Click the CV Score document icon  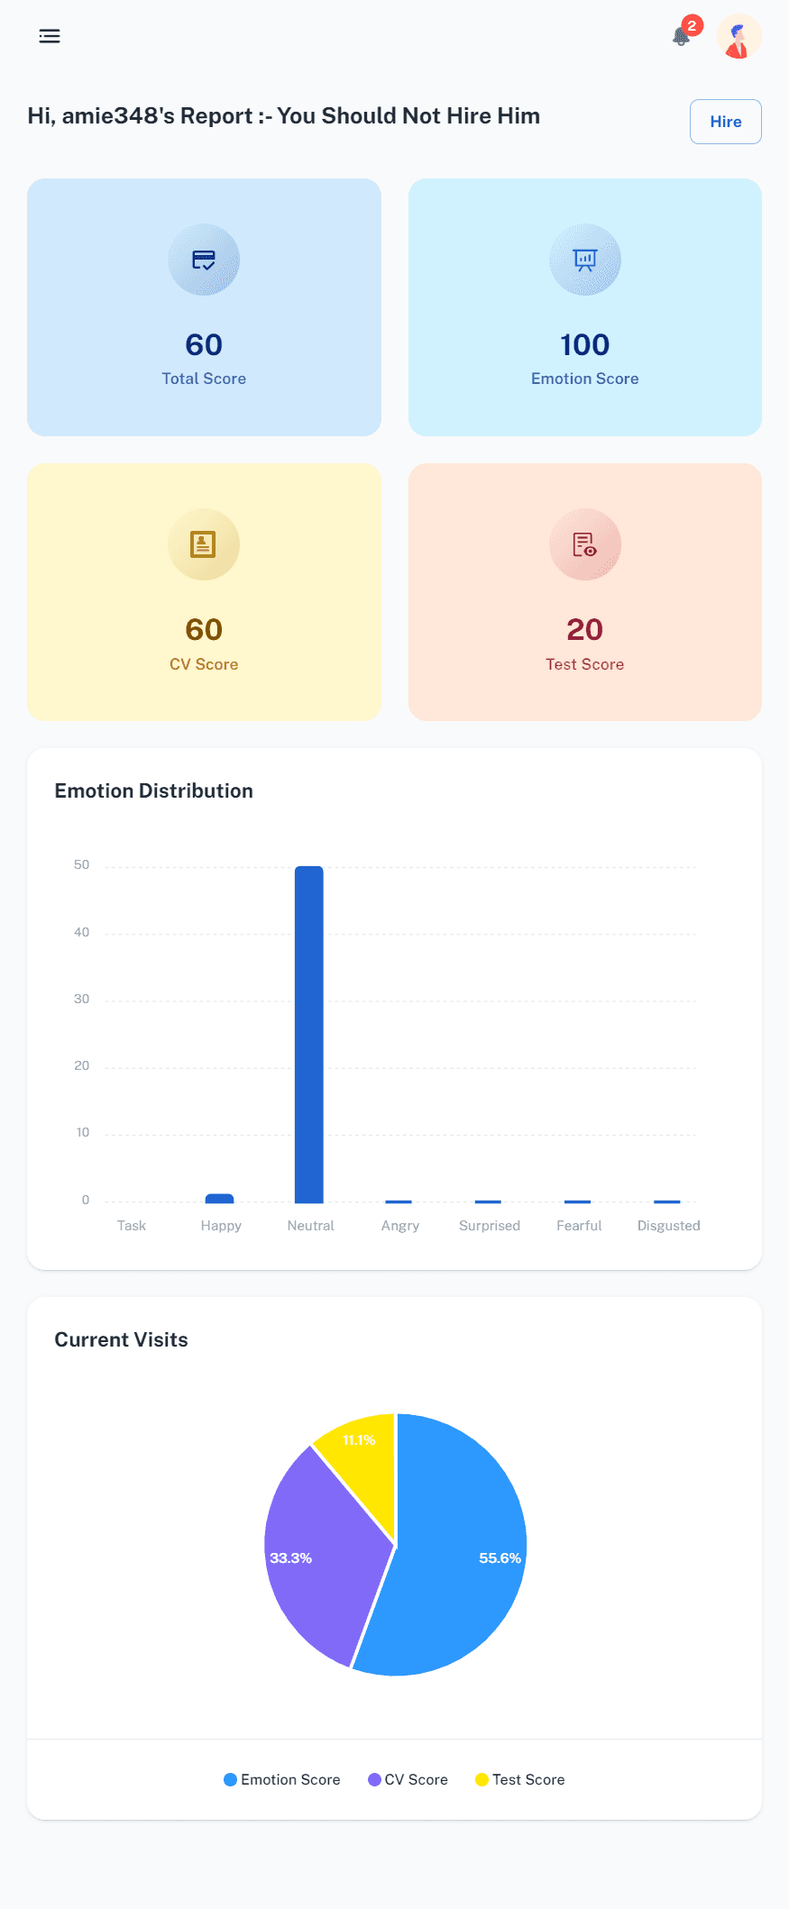(x=204, y=544)
